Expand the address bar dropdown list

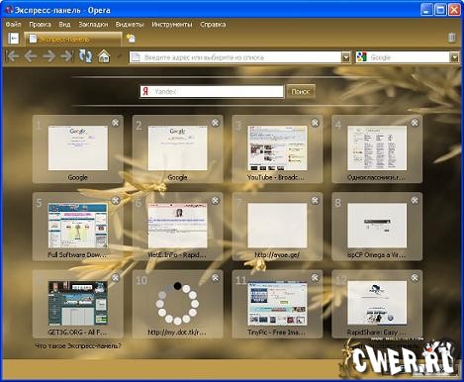click(x=345, y=57)
